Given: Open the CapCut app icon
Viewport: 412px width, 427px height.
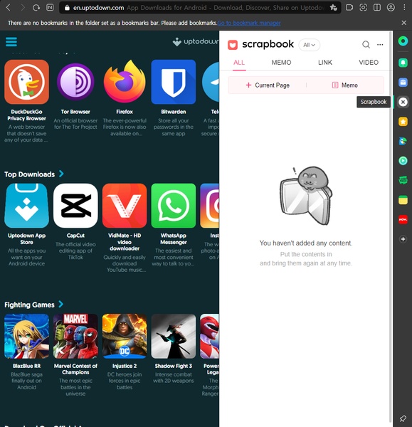Looking at the screenshot, I should [75, 206].
